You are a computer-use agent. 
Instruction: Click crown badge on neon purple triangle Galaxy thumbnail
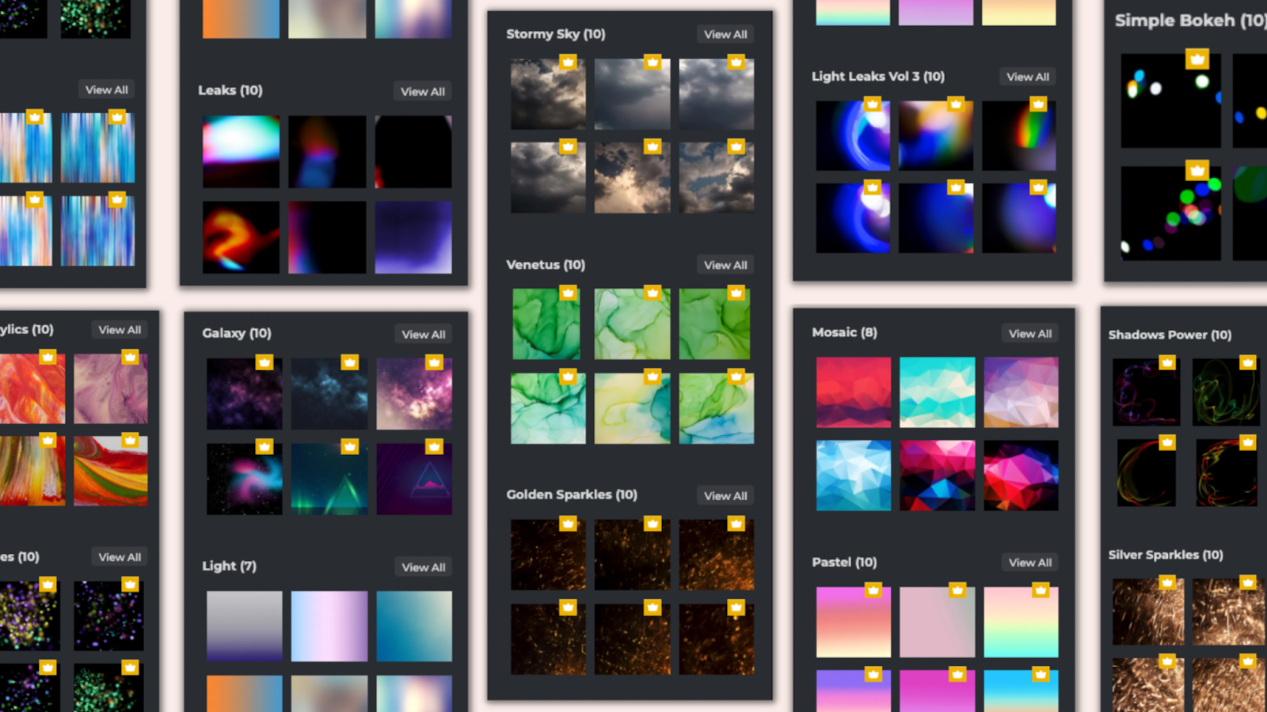pyautogui.click(x=434, y=446)
